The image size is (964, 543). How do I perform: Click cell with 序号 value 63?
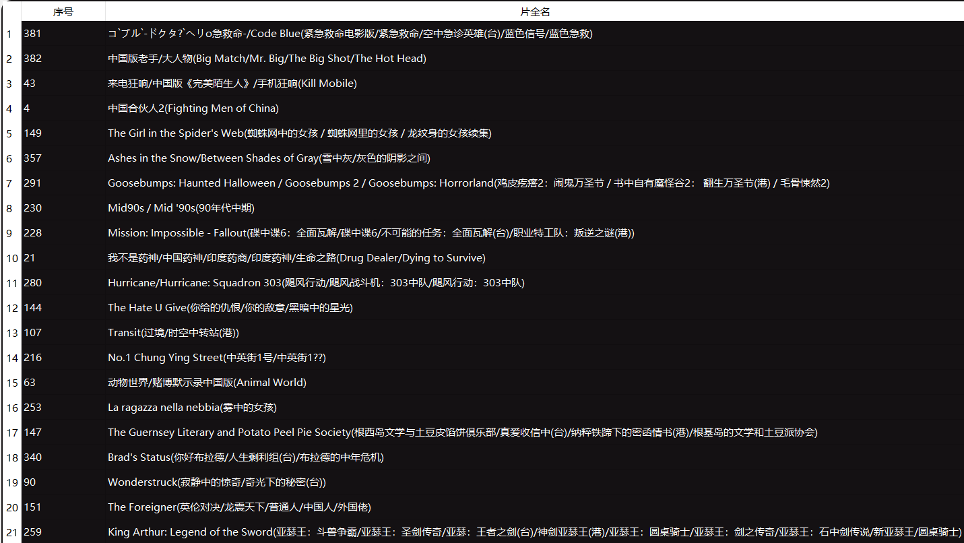(x=63, y=383)
